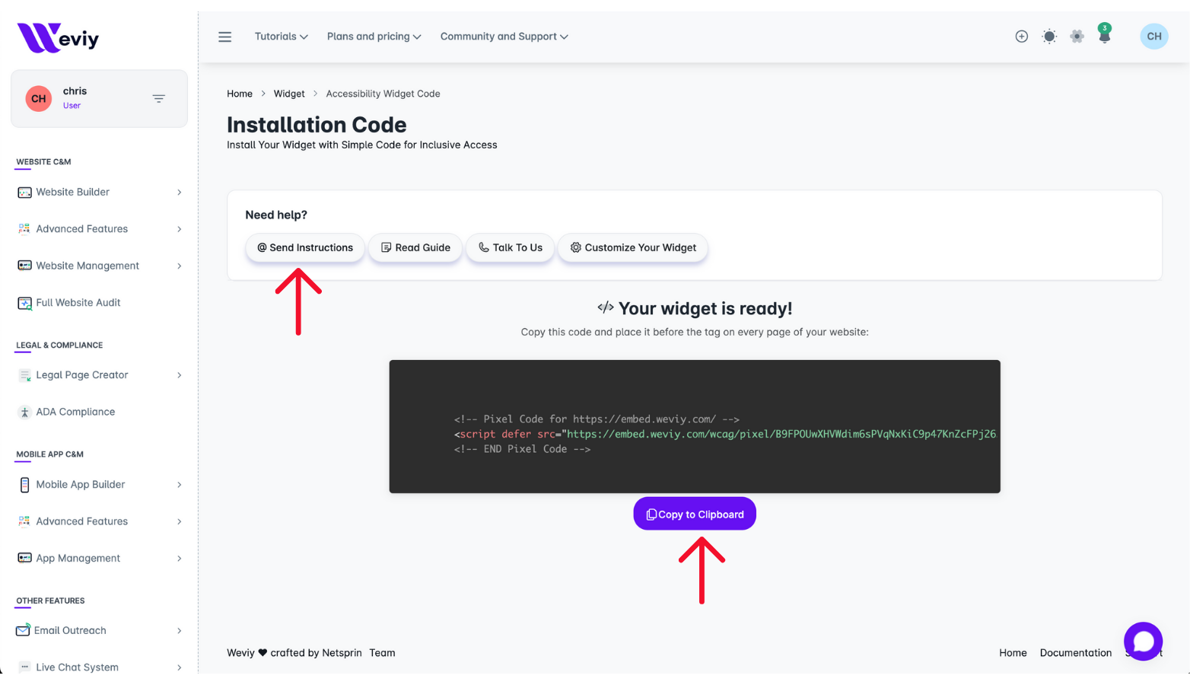Expand the Tutorials dropdown
1190x685 pixels.
click(281, 37)
